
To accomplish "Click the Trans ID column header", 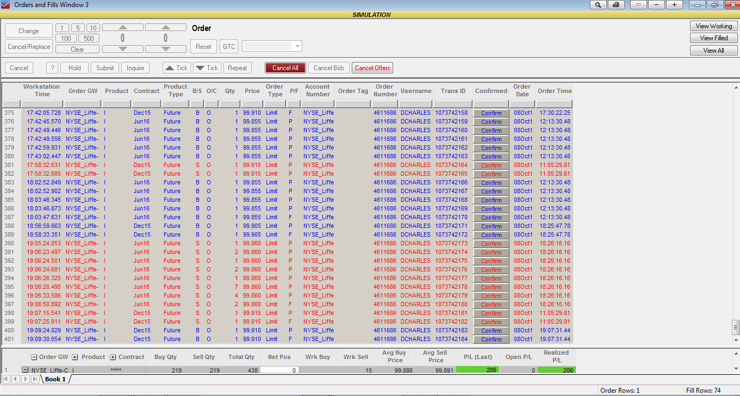I will pyautogui.click(x=452, y=91).
